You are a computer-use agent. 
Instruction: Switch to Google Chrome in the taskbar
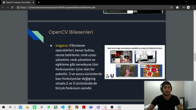point(70,107)
